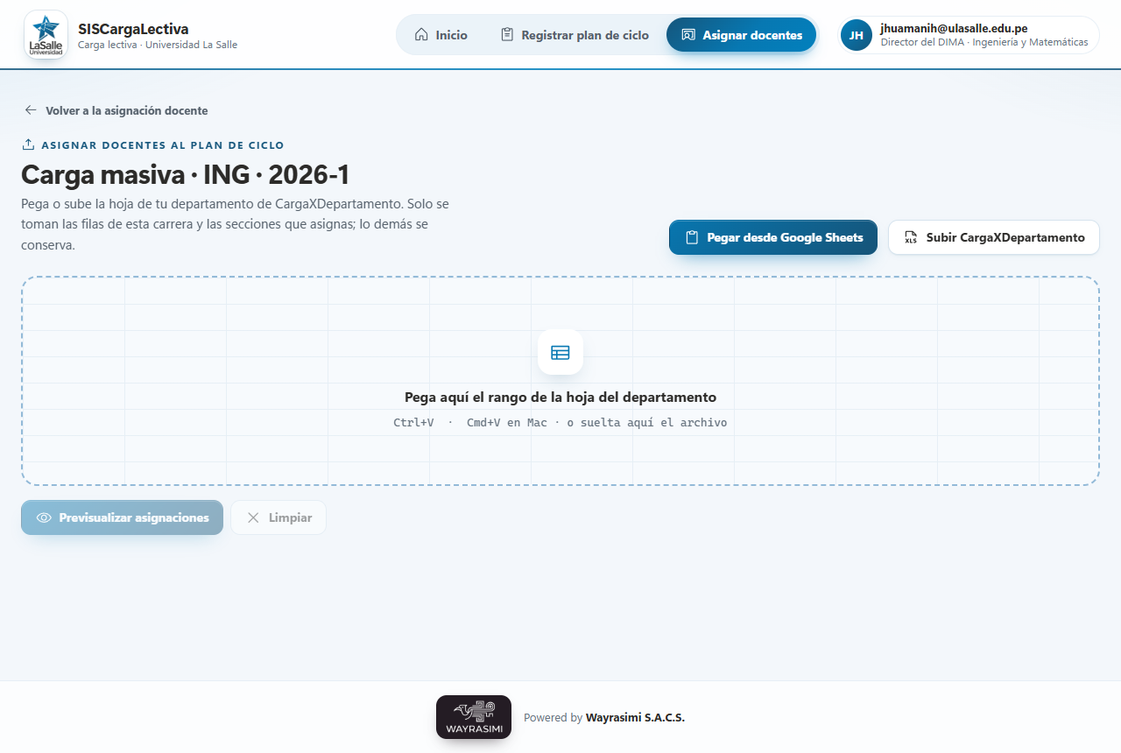Open the Inicio tab
Viewport: 1121px width, 753px height.
(x=441, y=35)
